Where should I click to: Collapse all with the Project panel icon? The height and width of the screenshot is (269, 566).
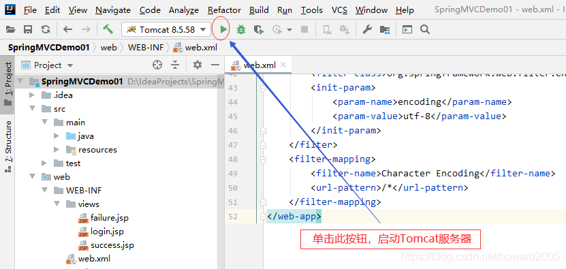click(175, 65)
